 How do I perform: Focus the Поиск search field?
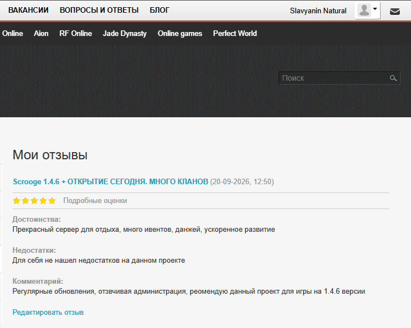[x=339, y=78]
